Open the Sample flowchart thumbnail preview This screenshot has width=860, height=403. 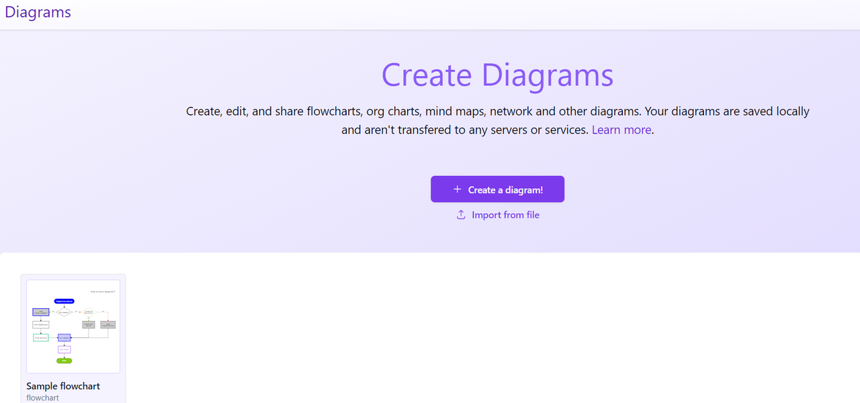73,326
